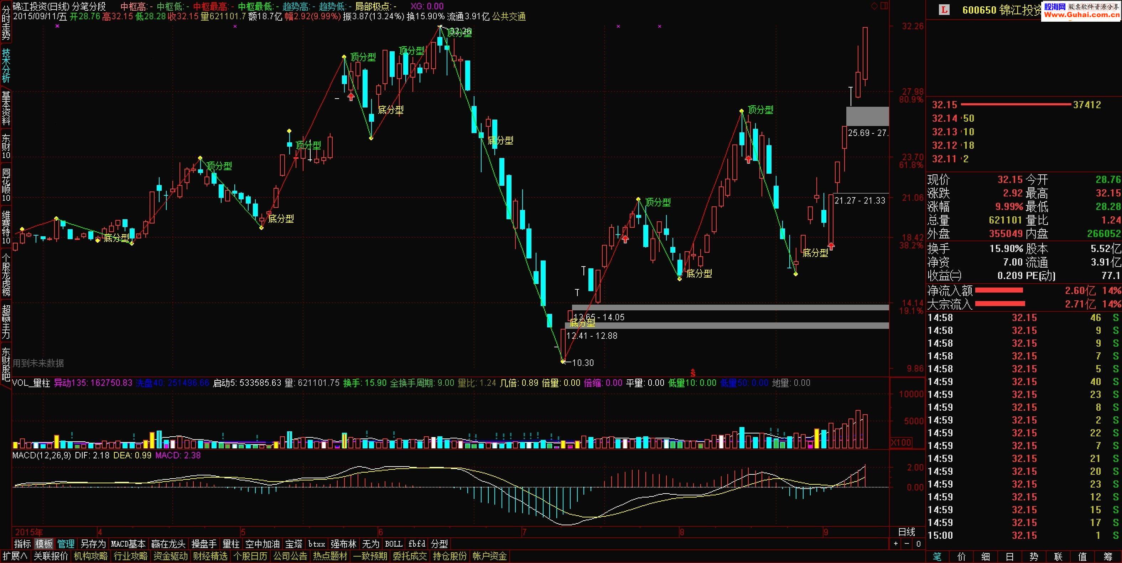Click the split-window icon above the chart
This screenshot has height=563, width=1122.
tap(884, 6)
